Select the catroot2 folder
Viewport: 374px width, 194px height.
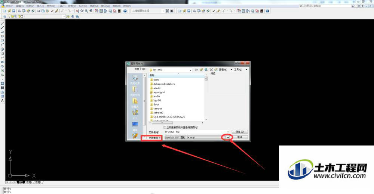coord(157,113)
